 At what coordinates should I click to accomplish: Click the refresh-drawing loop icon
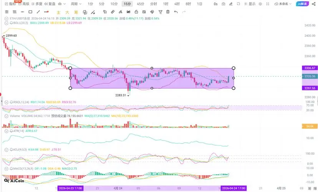tap(85, 12)
